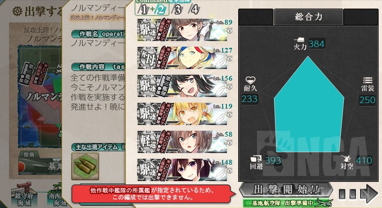382x208 pixels.
Task: Click the 耐久 heart icon
Action: coord(250,80)
